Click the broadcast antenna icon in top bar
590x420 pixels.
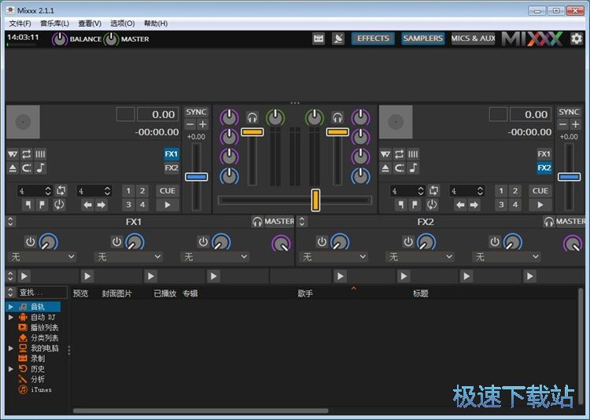click(x=338, y=39)
